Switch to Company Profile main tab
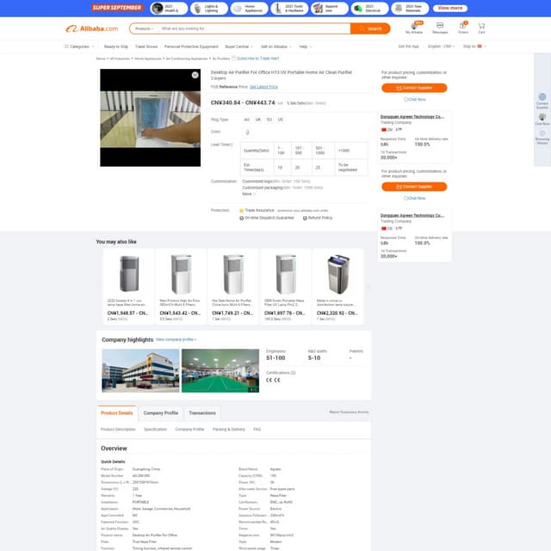The height and width of the screenshot is (551, 551). [161, 413]
